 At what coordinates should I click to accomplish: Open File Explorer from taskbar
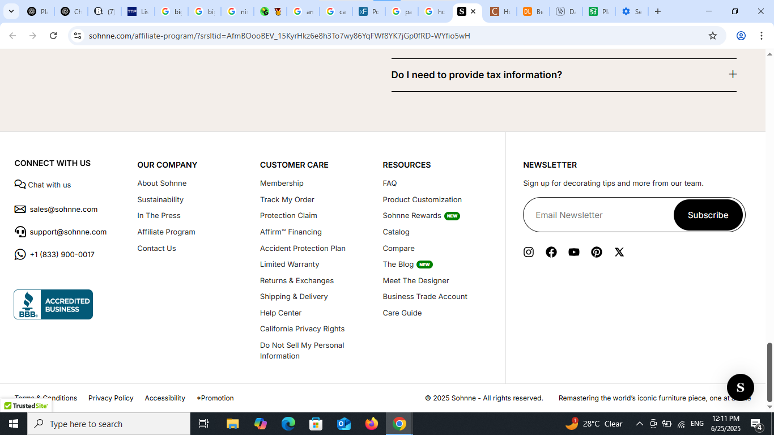click(233, 424)
